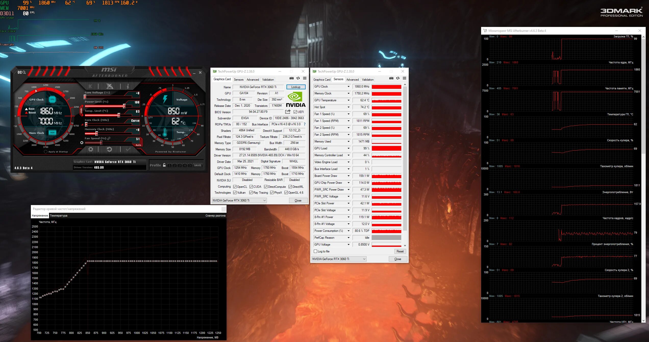
Task: Open GPU Voltage sensor dropdown
Action: point(348,245)
